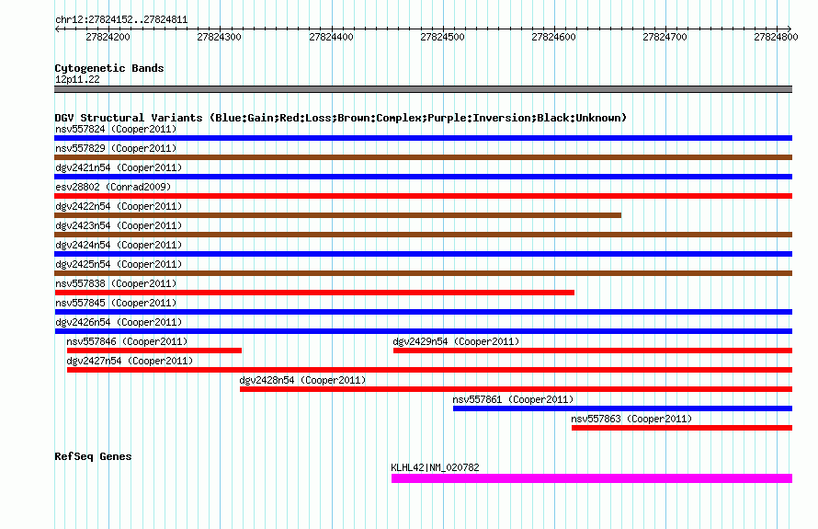Select the 12p11.22 band label
This screenshot has height=529, width=818.
tap(77, 79)
